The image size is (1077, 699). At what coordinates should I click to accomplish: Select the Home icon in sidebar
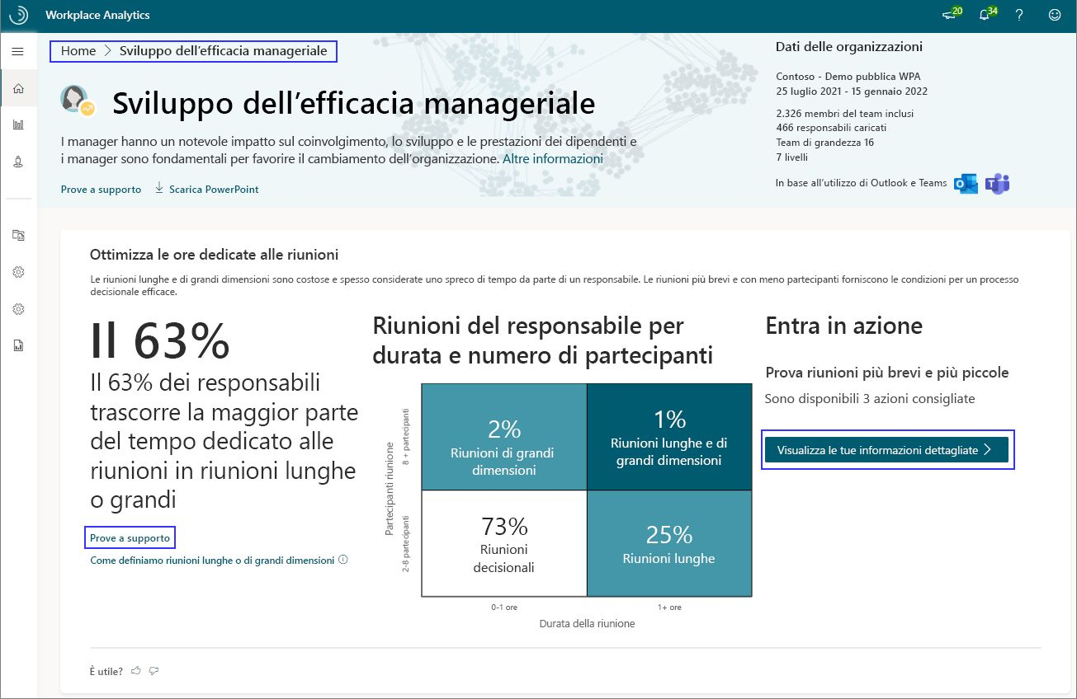(18, 88)
